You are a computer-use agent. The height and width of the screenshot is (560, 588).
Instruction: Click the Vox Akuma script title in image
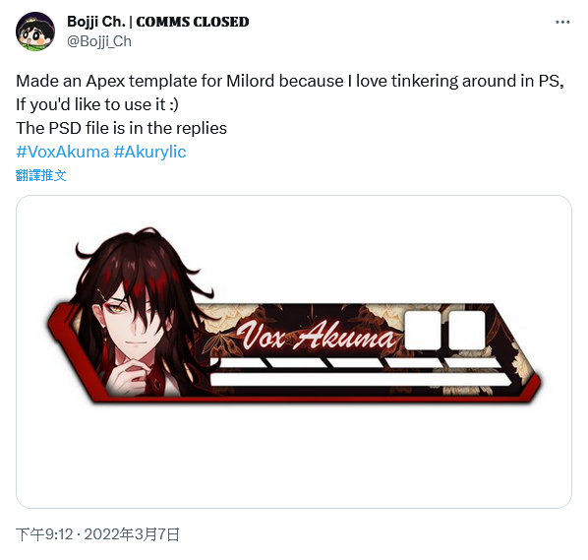[x=317, y=337]
